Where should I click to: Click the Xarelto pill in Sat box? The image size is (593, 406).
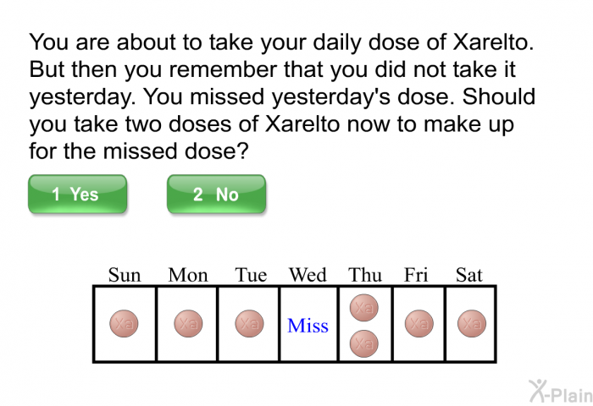(x=472, y=324)
